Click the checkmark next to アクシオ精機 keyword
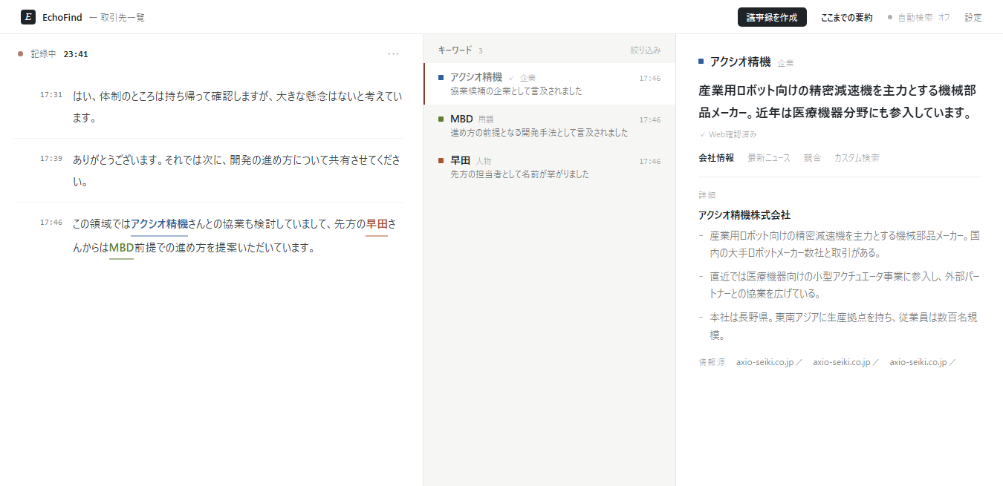1003x486 pixels. [x=511, y=78]
